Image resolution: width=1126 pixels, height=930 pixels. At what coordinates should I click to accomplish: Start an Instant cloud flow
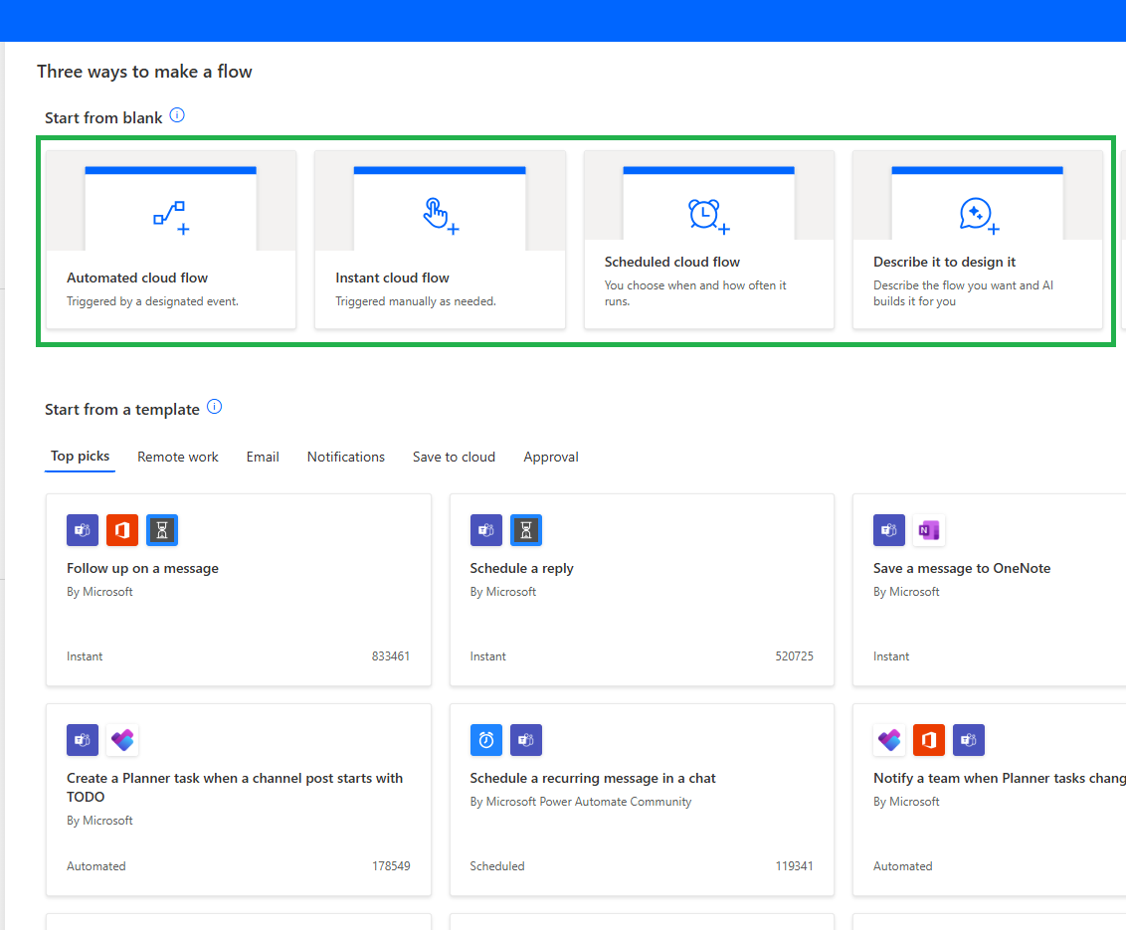click(x=441, y=239)
